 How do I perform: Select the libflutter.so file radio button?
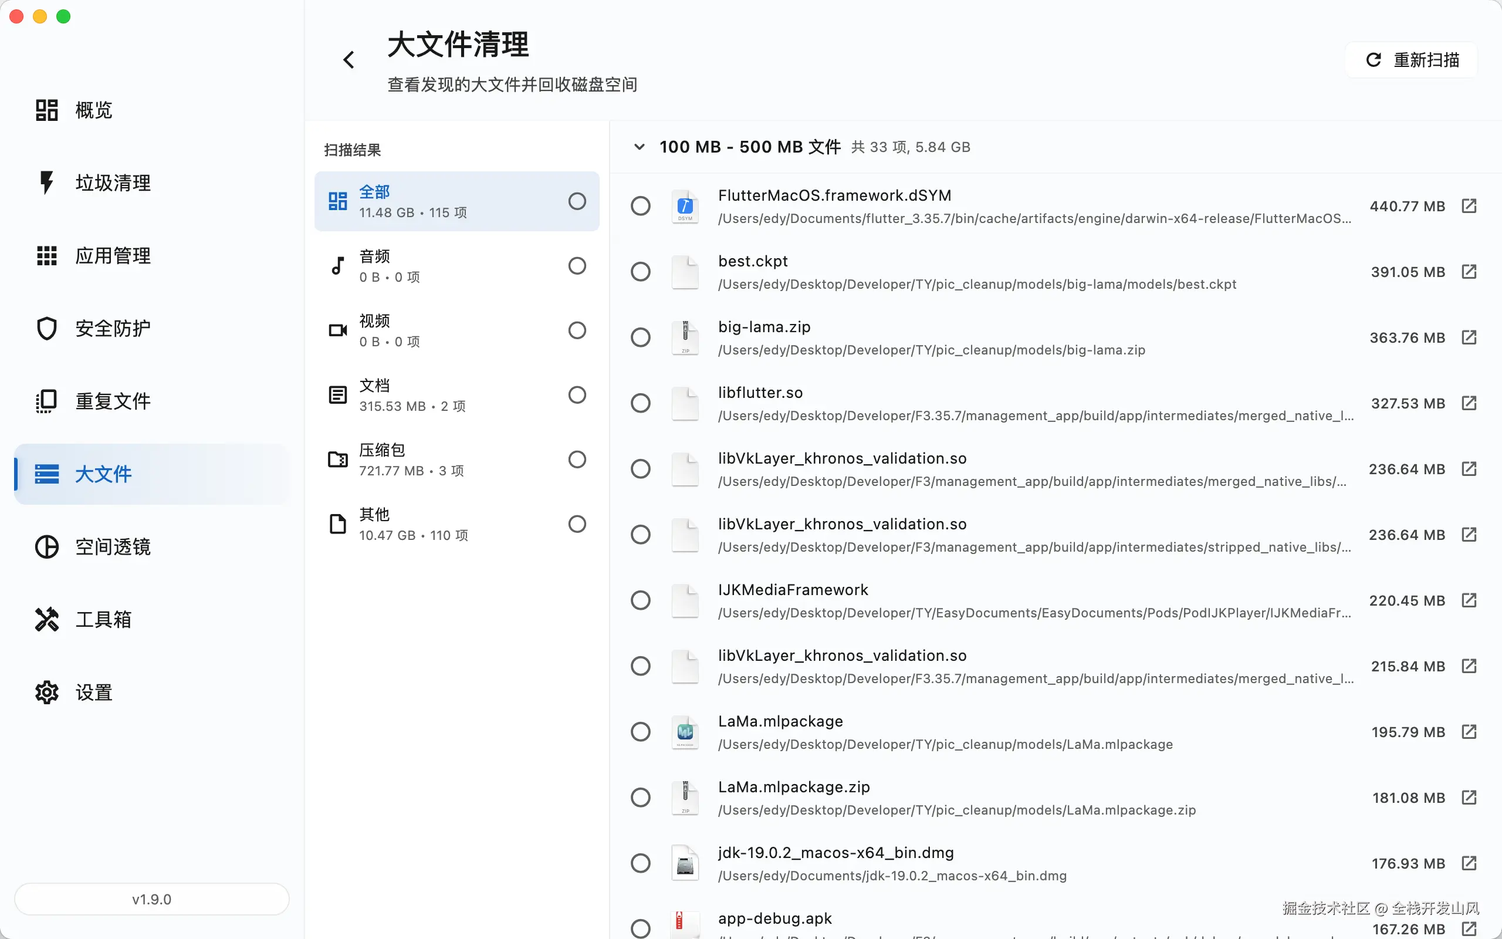pyautogui.click(x=640, y=403)
